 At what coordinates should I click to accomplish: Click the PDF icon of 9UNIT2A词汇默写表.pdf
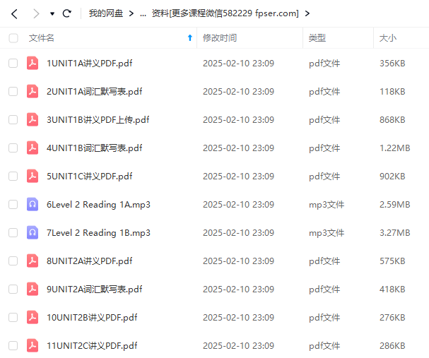click(x=33, y=289)
